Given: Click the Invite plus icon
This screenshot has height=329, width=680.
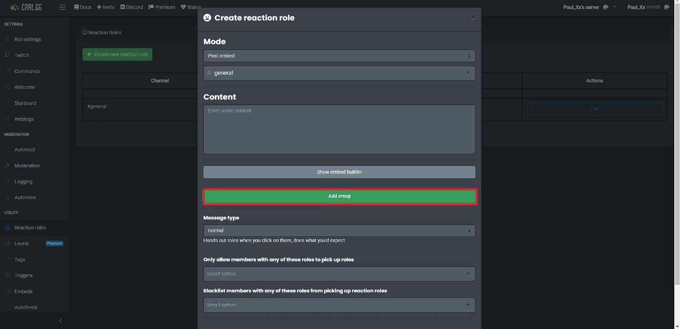Looking at the screenshot, I should (99, 7).
